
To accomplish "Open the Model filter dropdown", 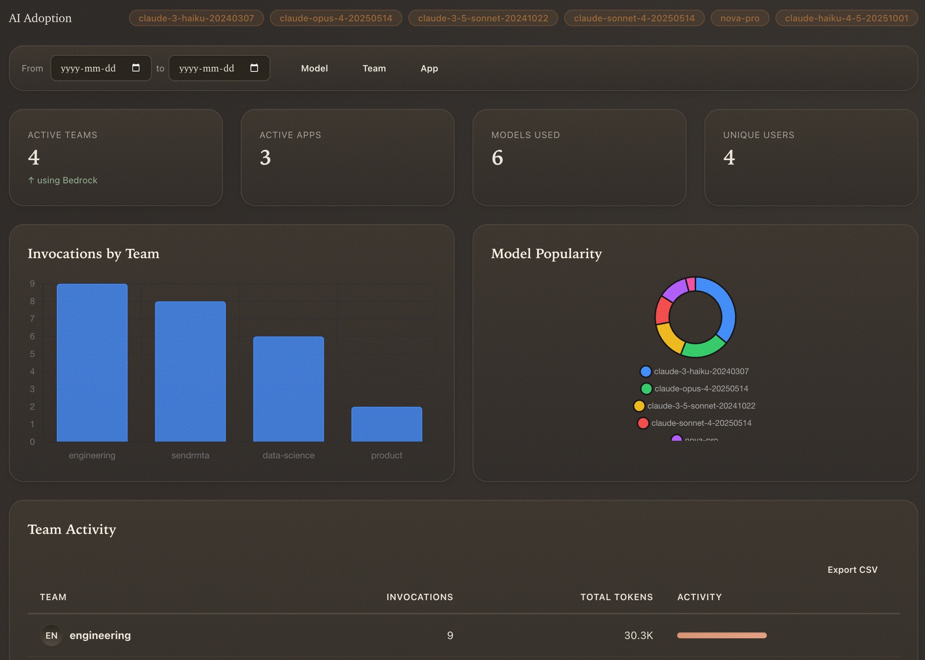I will tap(314, 68).
